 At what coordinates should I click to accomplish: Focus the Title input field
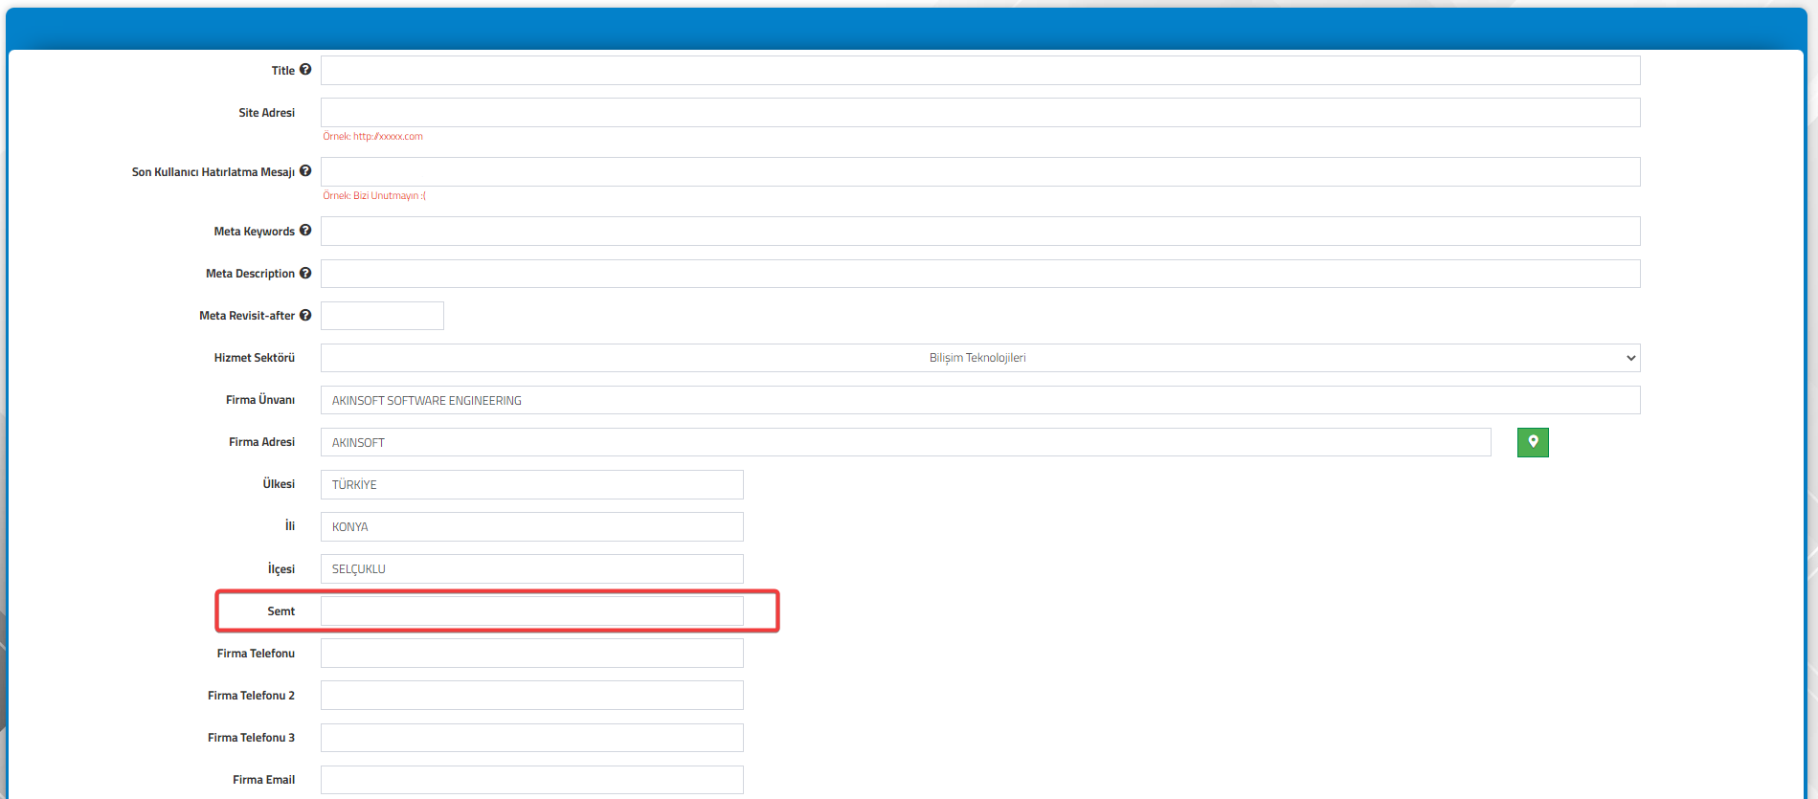pyautogui.click(x=980, y=70)
